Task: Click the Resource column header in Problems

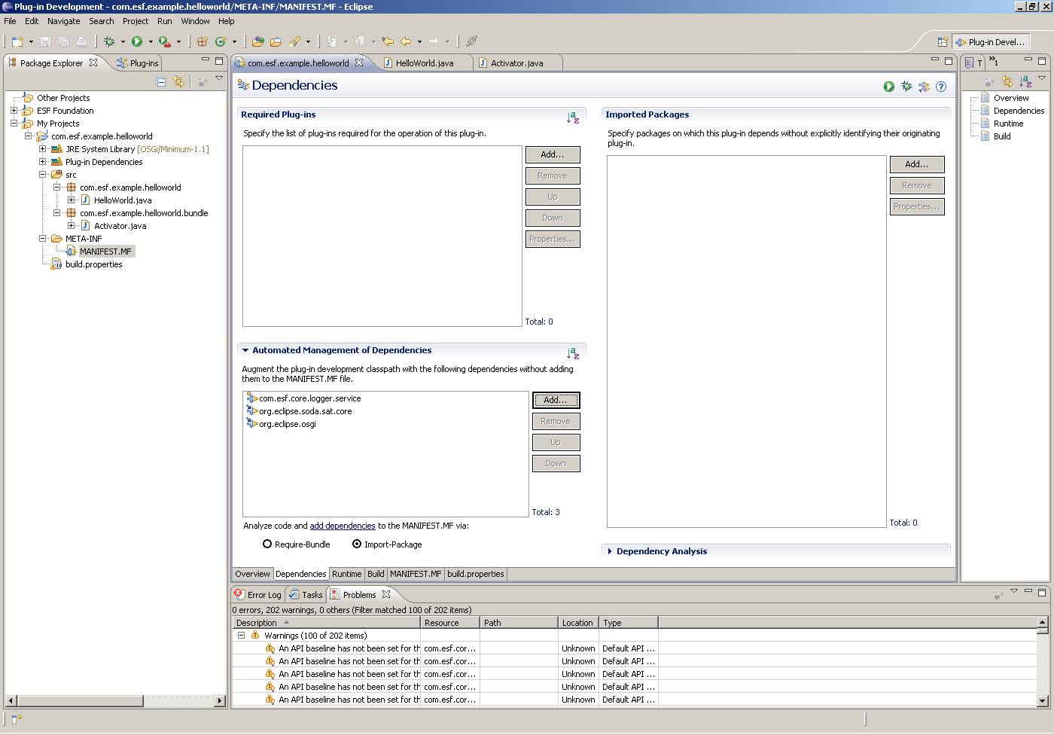Action: (x=450, y=623)
